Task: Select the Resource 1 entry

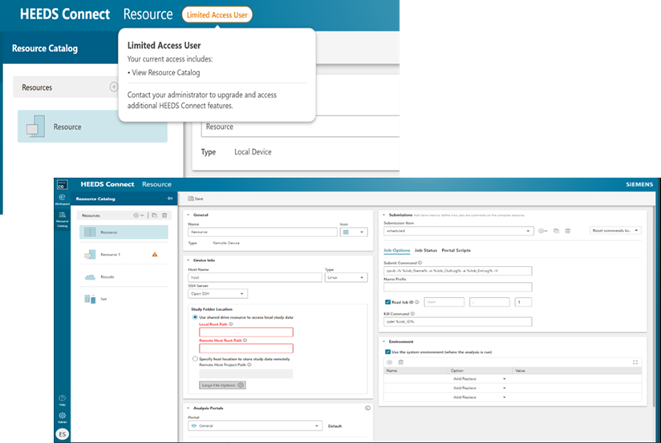Action: coord(124,255)
